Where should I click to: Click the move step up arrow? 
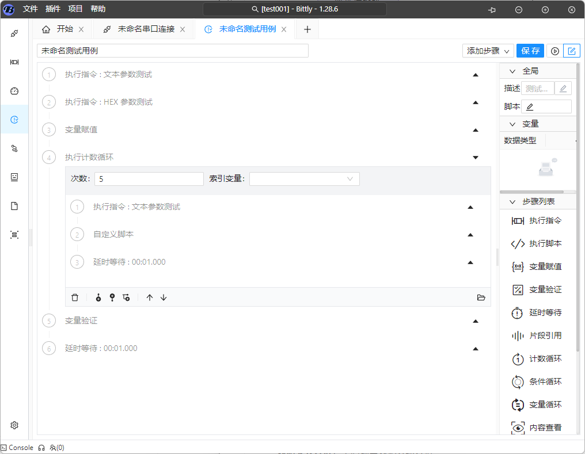pyautogui.click(x=150, y=297)
